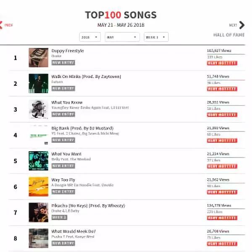Image resolution: width=252 pixels, height=252 pixels.
Task: Go to the previous chart week arrow
Action: (1, 25)
